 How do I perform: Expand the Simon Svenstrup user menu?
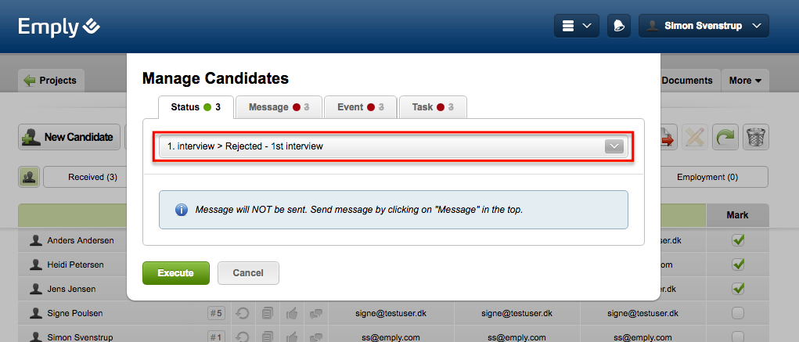pos(704,26)
